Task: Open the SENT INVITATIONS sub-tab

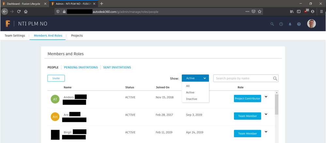Action: (117, 67)
